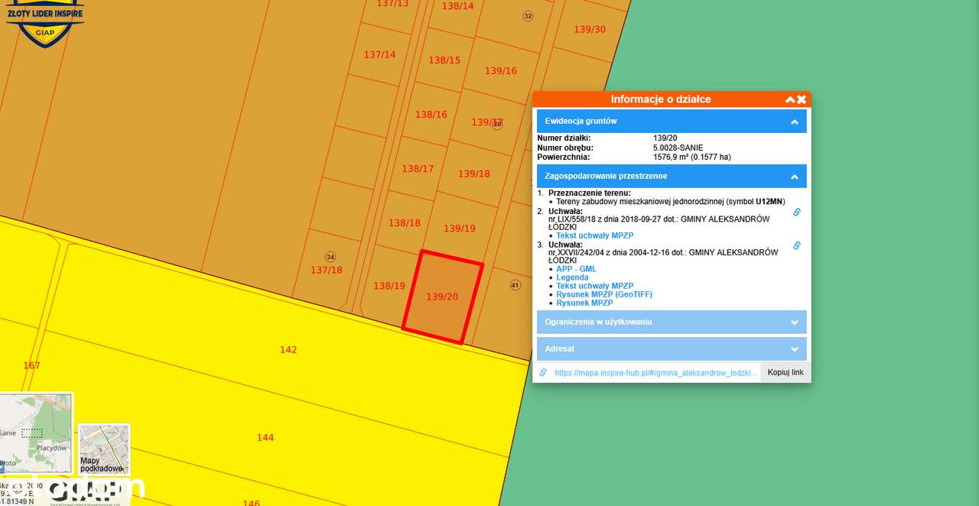Open the plain Rysunek MPZP link
The width and height of the screenshot is (979, 506).
click(584, 303)
